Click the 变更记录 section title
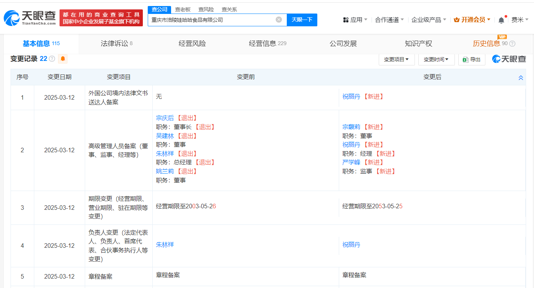 pos(24,59)
